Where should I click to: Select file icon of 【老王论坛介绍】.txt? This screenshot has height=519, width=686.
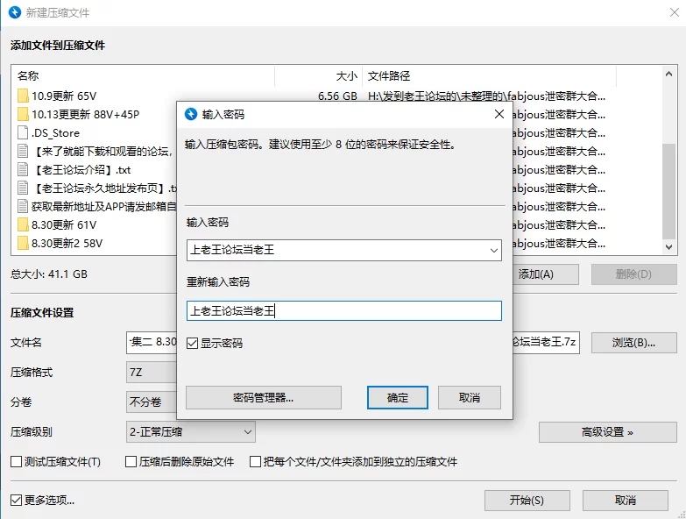23,169
